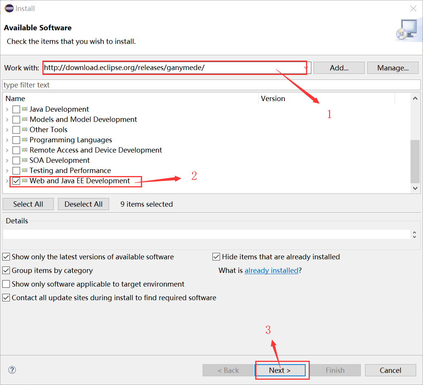The width and height of the screenshot is (423, 385).
Task: Click the Testing and Performance category icon
Action: pyautogui.click(x=25, y=170)
